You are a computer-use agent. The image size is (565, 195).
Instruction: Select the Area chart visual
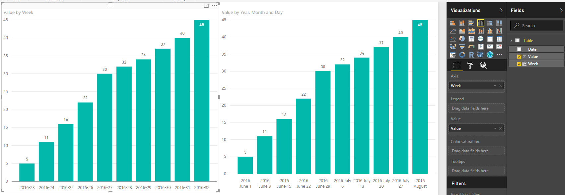pos(462,31)
